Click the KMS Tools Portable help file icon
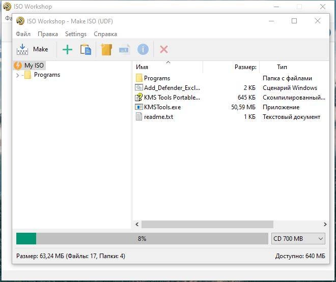Viewport: 336px width, 282px height. pyautogui.click(x=138, y=97)
